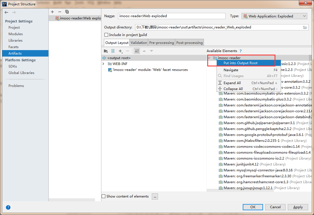Click library icon of org.jsoup:jsoup:1.12.1
The image size is (314, 215).
click(x=221, y=188)
